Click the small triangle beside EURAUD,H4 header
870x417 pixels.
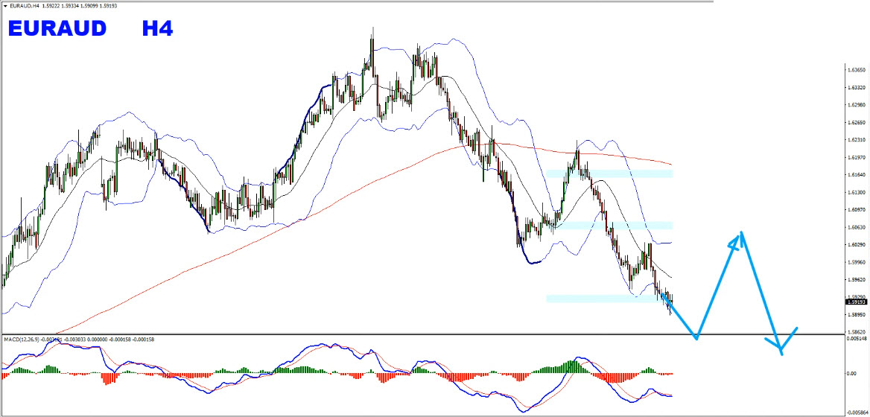pyautogui.click(x=4, y=6)
